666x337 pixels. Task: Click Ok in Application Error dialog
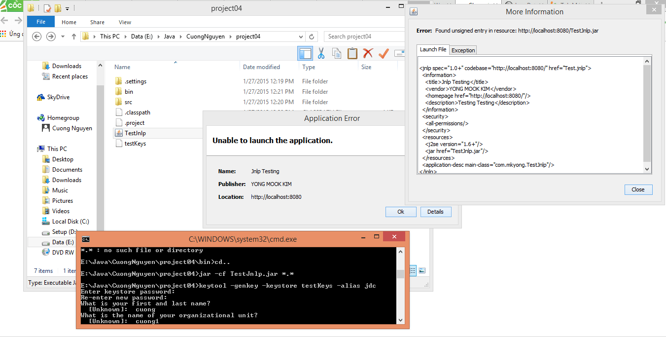point(400,212)
